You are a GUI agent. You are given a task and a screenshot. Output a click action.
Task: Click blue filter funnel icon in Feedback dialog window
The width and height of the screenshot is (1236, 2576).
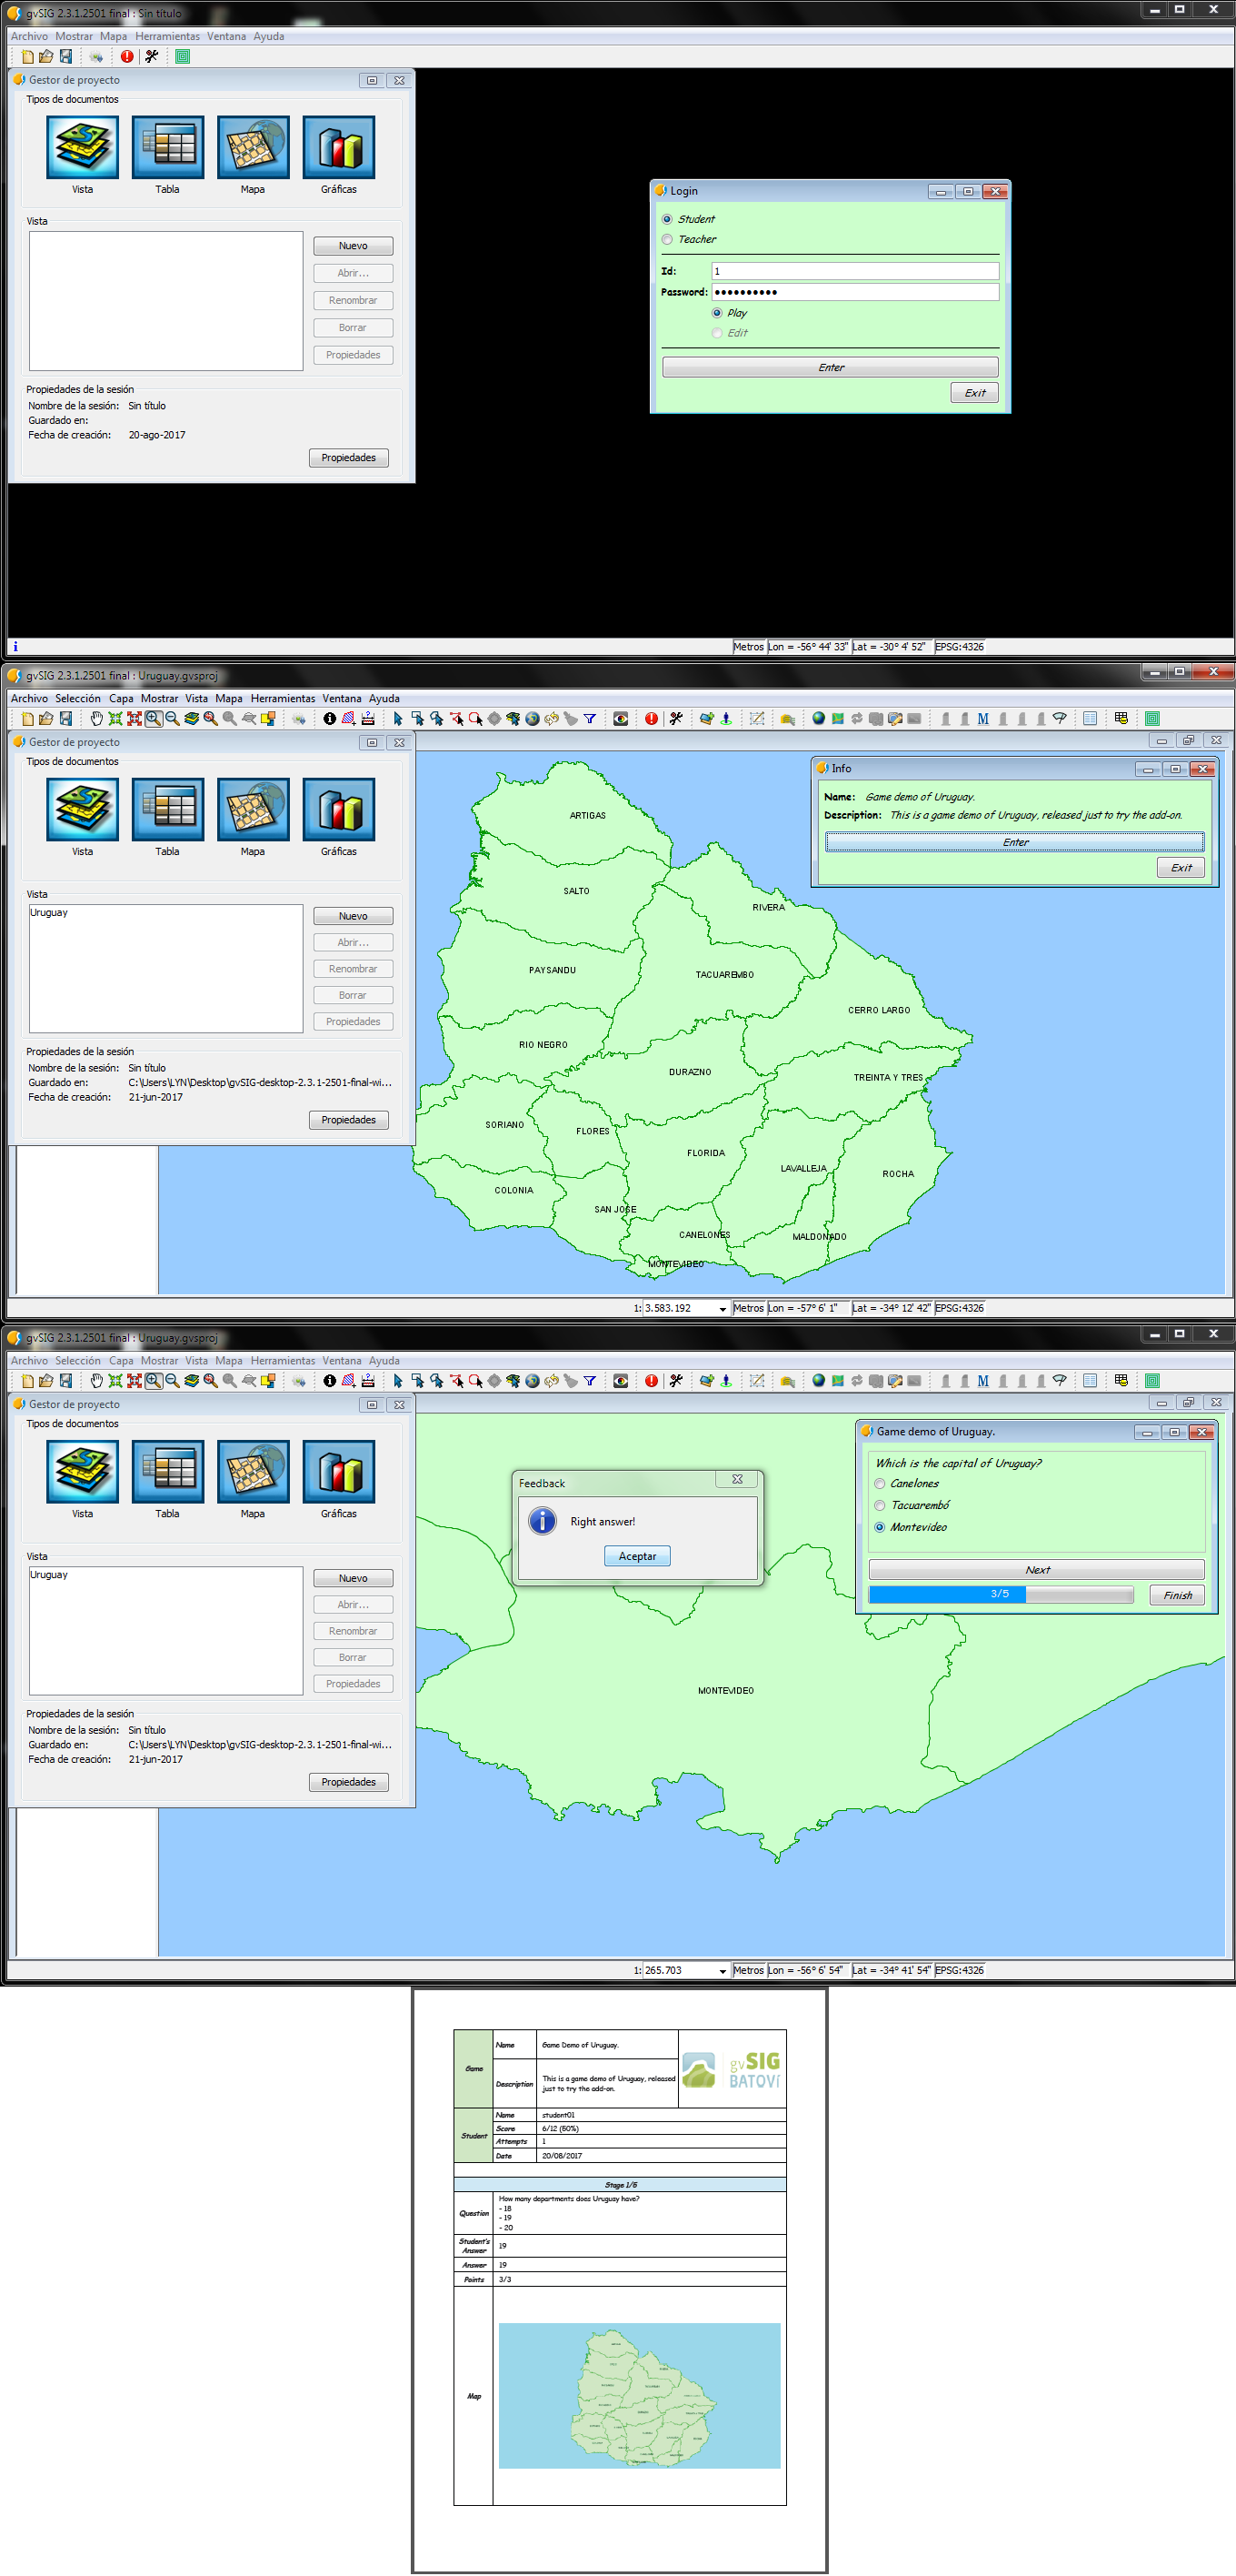click(x=590, y=1380)
